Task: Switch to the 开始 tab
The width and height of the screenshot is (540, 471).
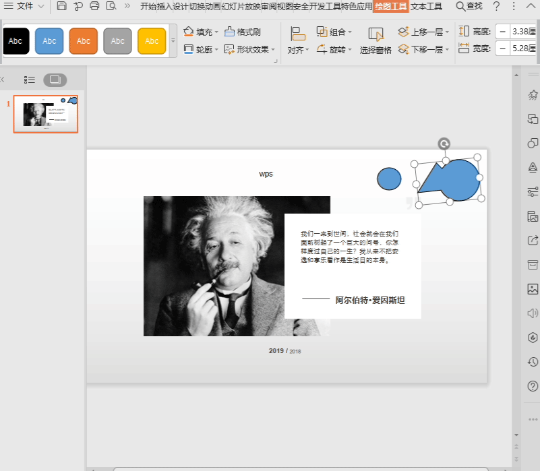Action: point(148,6)
